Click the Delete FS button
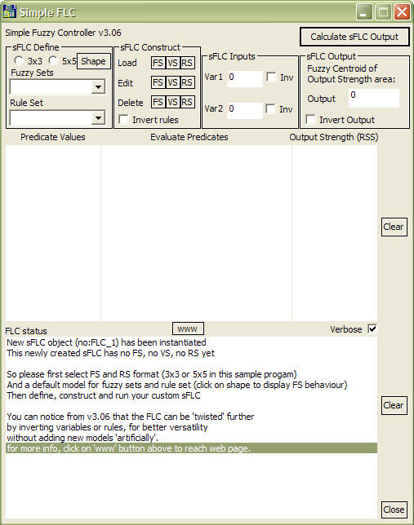This screenshot has width=414, height=525. [158, 102]
